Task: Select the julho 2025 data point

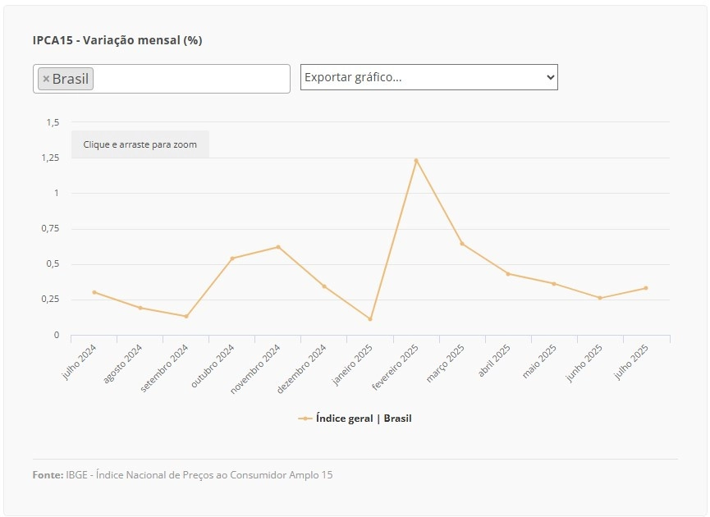Action: tap(646, 288)
